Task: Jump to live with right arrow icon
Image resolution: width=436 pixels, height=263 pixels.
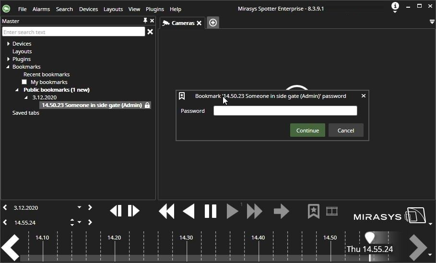Action: point(281,211)
